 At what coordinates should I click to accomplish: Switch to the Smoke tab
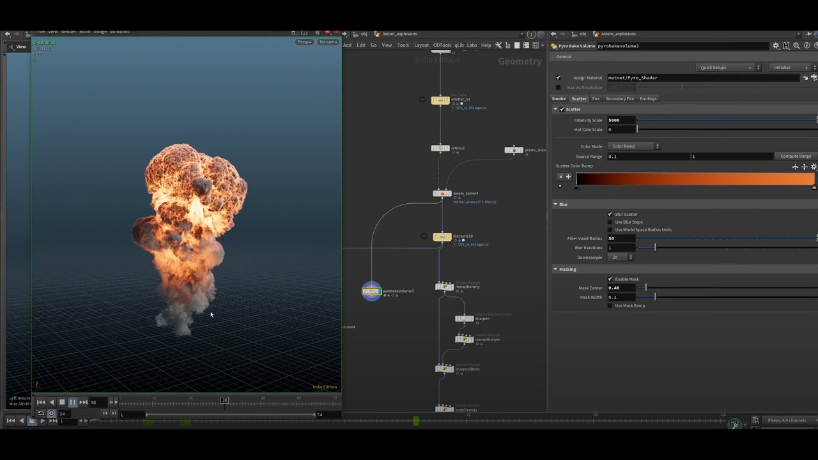click(x=559, y=99)
